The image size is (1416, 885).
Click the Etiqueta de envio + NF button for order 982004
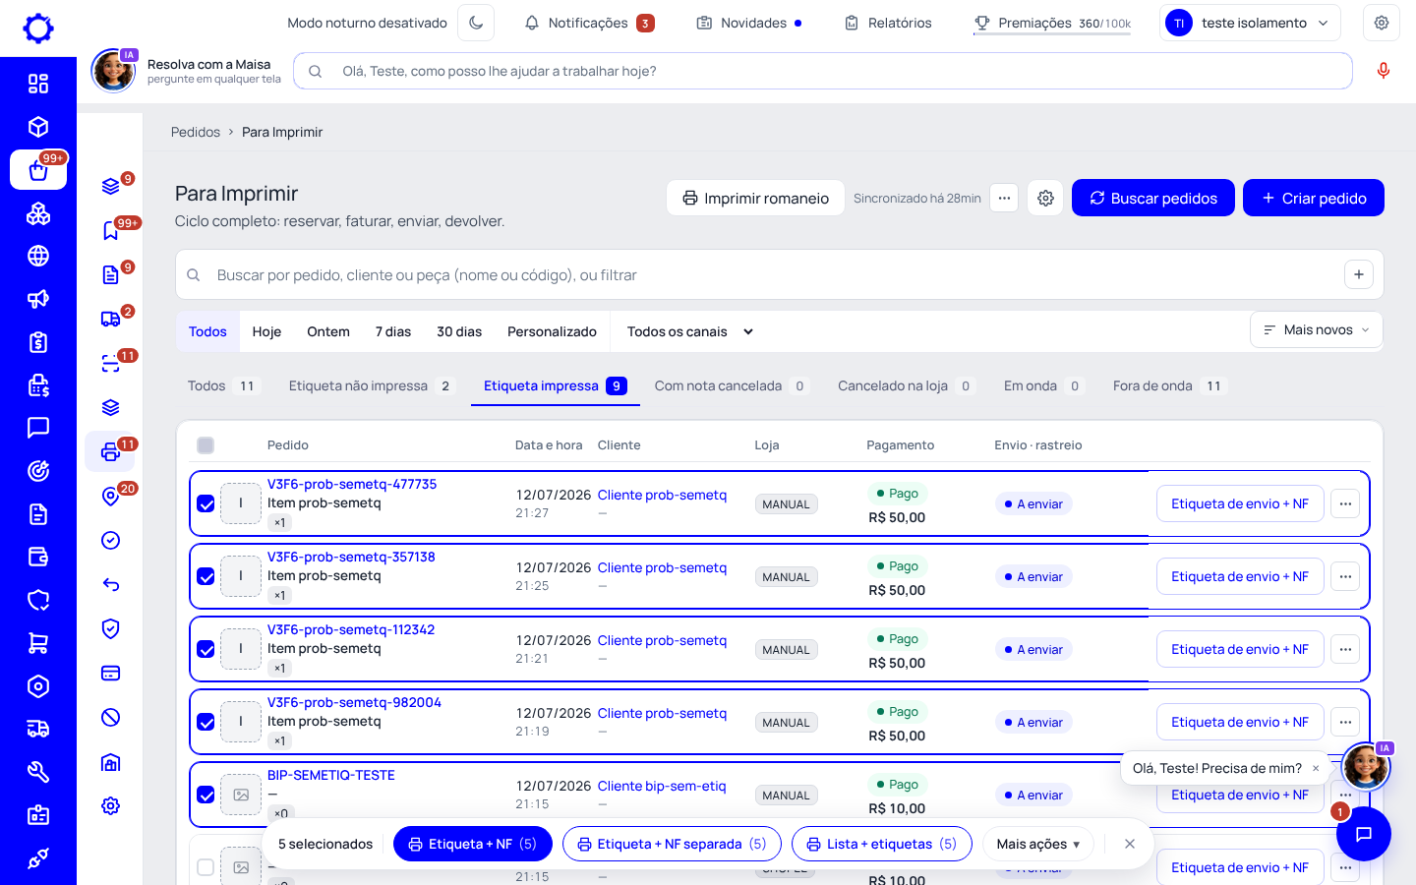[x=1240, y=722]
